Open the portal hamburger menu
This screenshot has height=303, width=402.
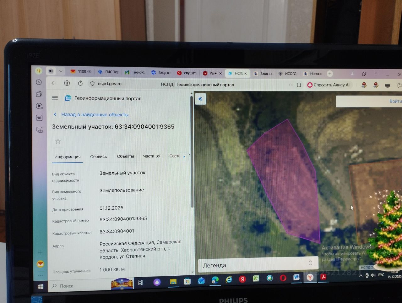click(x=55, y=98)
